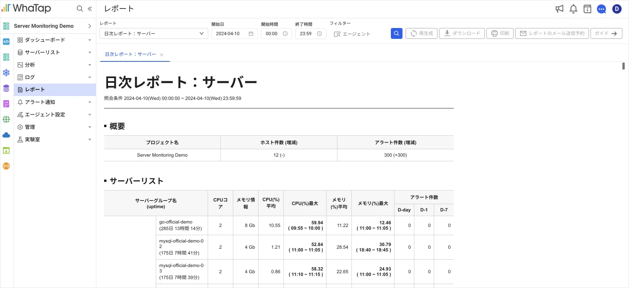This screenshot has height=288, width=629.
Task: Select the green globe icon in left rail
Action: tap(6, 119)
